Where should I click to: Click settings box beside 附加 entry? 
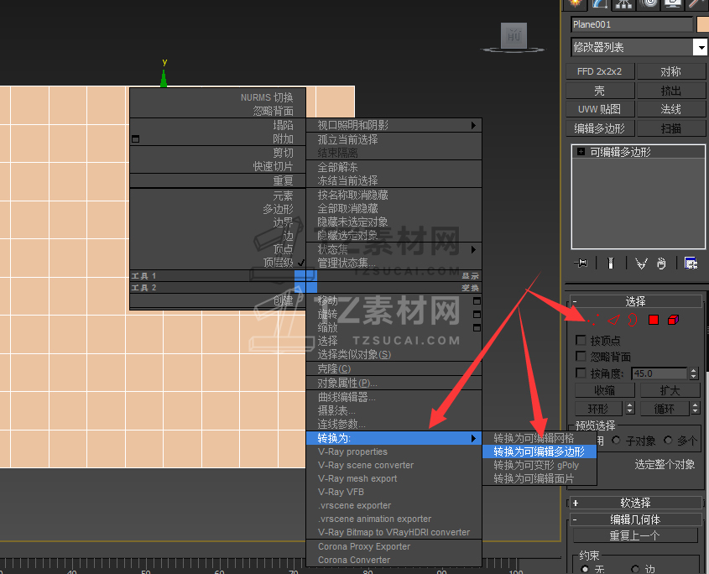pos(135,138)
